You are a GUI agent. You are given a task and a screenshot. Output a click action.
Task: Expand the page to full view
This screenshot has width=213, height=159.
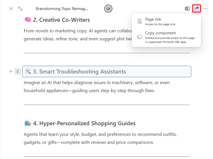point(20,9)
